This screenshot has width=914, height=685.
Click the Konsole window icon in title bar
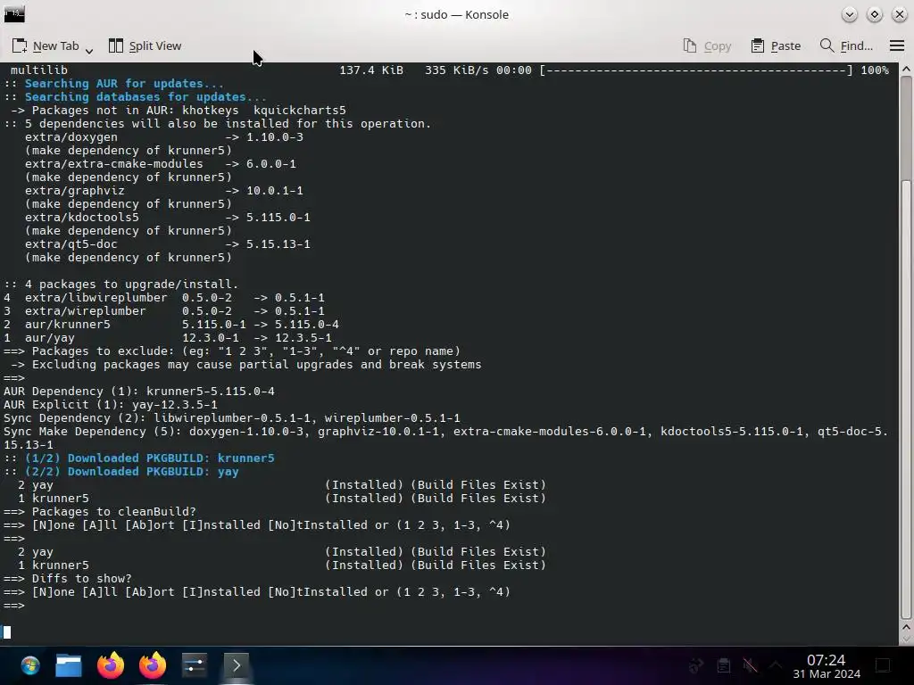pyautogui.click(x=14, y=14)
